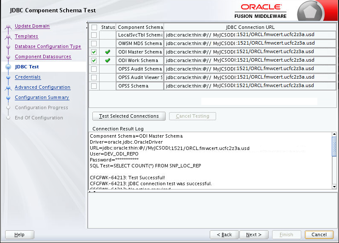Go back with the Back button
339x243 pixels.
pyautogui.click(x=224, y=235)
